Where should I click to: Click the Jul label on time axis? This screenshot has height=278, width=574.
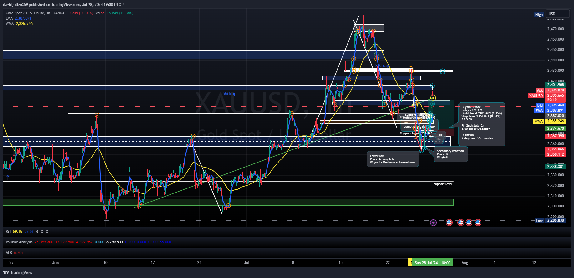(x=246, y=263)
